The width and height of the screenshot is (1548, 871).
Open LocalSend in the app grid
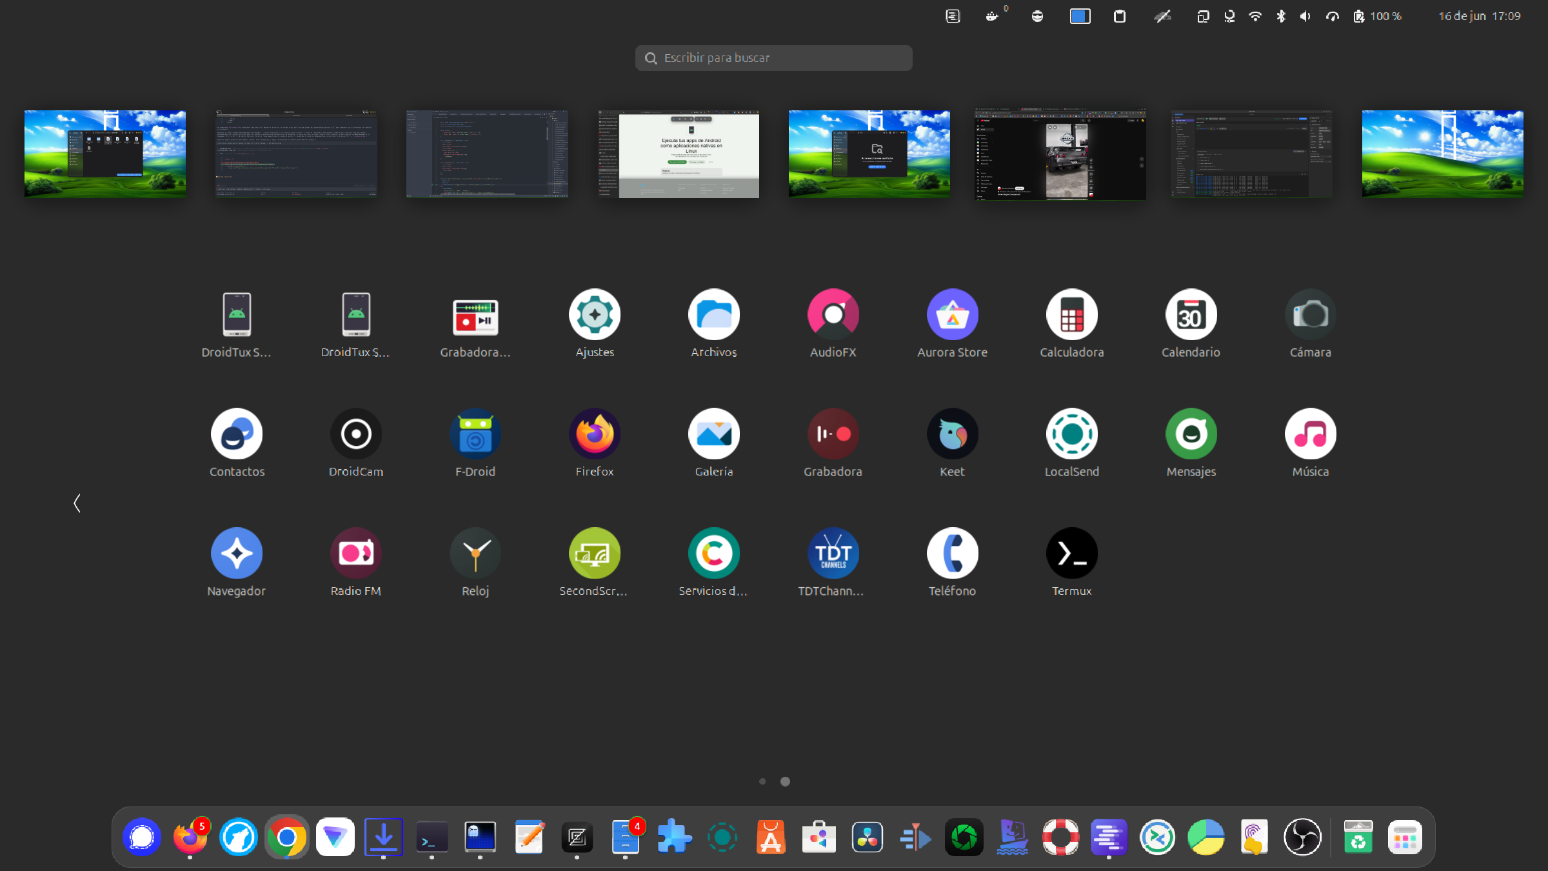pyautogui.click(x=1072, y=434)
